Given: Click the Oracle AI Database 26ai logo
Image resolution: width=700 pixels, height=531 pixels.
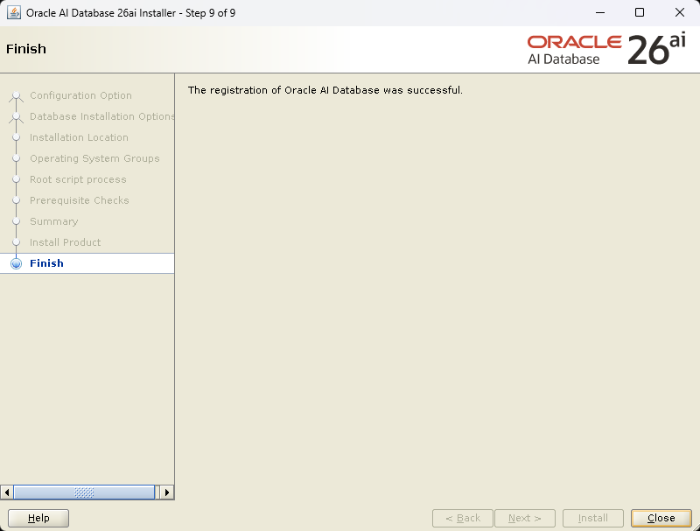Looking at the screenshot, I should [x=606, y=50].
